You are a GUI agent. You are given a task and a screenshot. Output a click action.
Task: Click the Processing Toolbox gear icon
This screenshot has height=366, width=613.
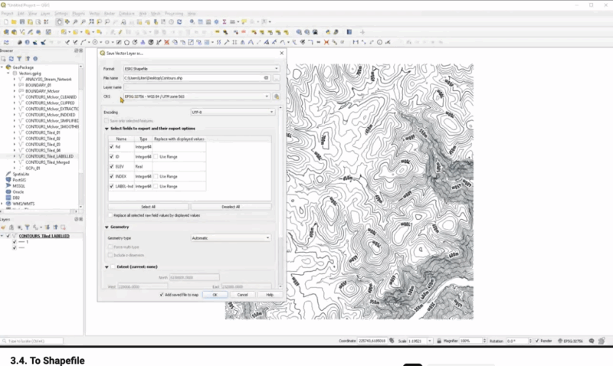[216, 22]
